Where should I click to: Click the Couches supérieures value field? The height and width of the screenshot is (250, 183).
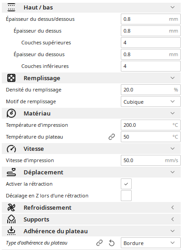(151, 43)
